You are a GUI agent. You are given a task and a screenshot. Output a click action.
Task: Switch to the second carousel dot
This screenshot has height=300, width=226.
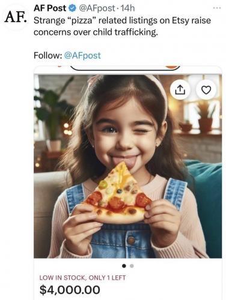pos(132,266)
